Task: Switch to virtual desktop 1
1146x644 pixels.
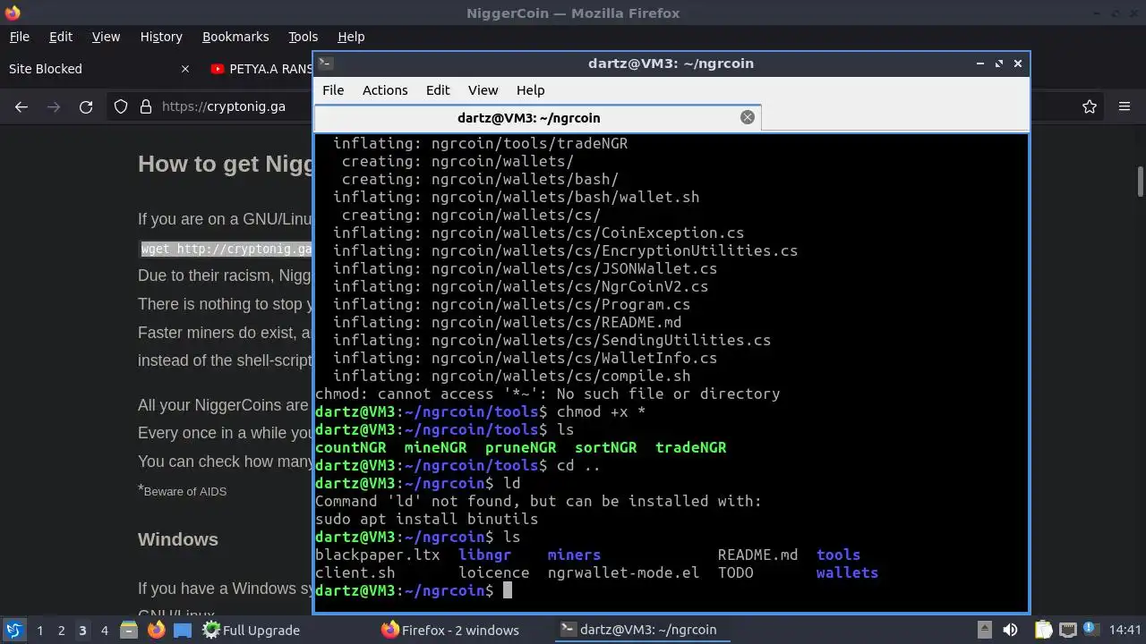Action: (x=39, y=631)
